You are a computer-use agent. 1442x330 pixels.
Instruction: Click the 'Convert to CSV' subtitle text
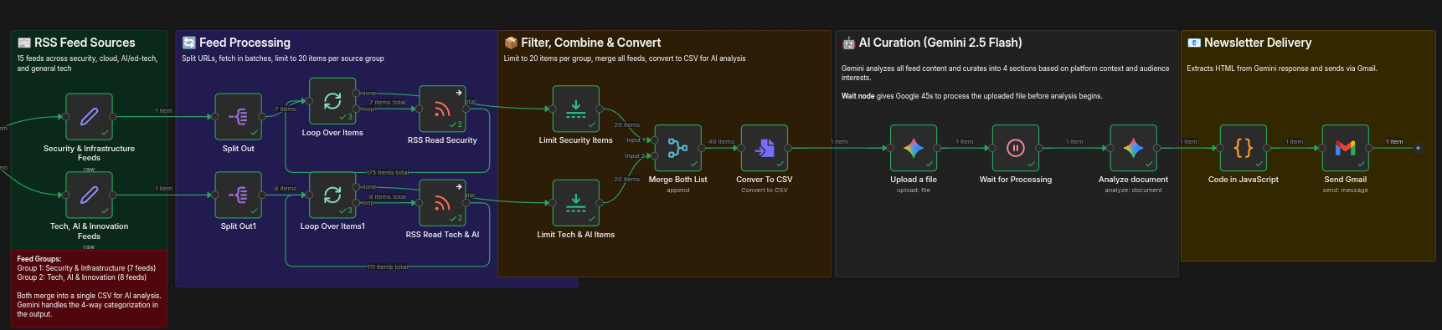click(x=765, y=190)
